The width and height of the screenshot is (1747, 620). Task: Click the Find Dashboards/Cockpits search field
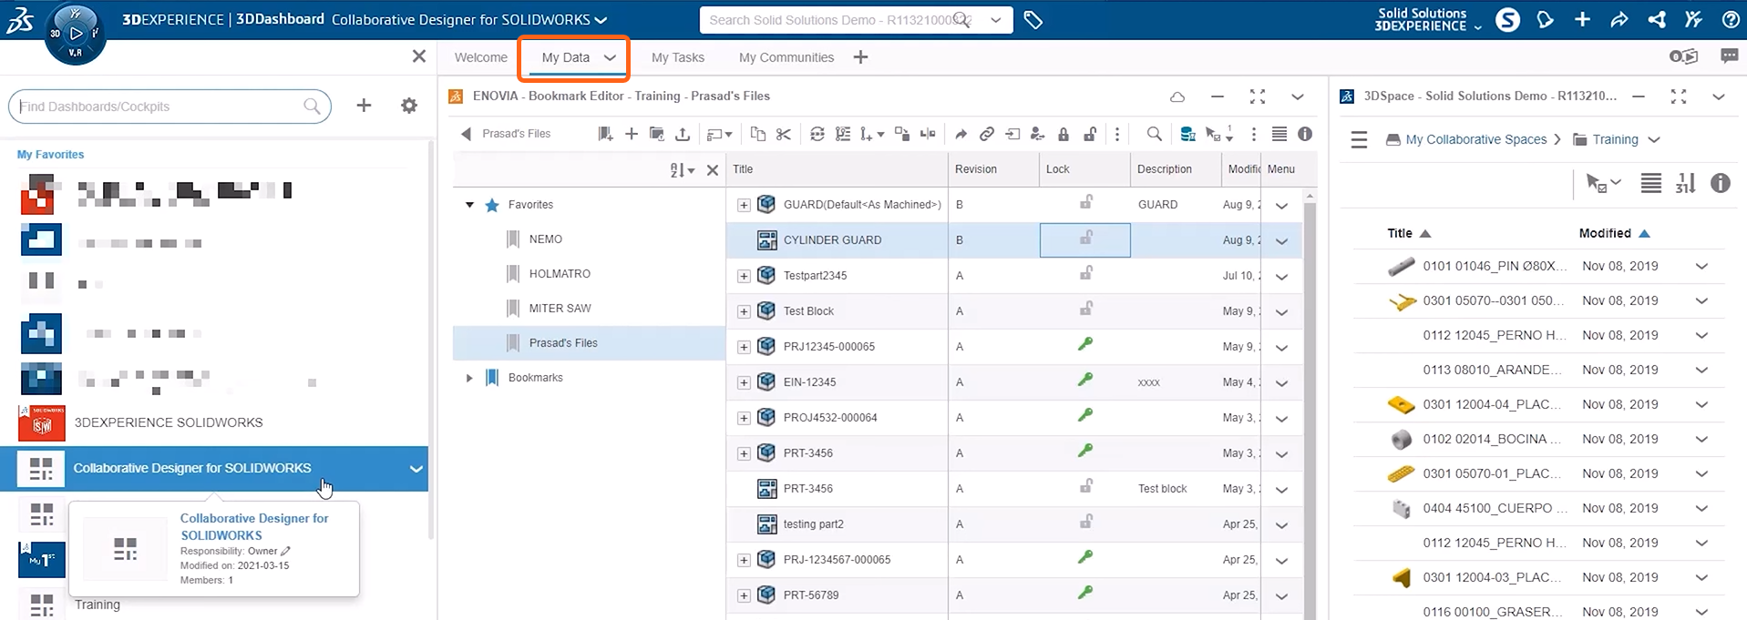(159, 107)
